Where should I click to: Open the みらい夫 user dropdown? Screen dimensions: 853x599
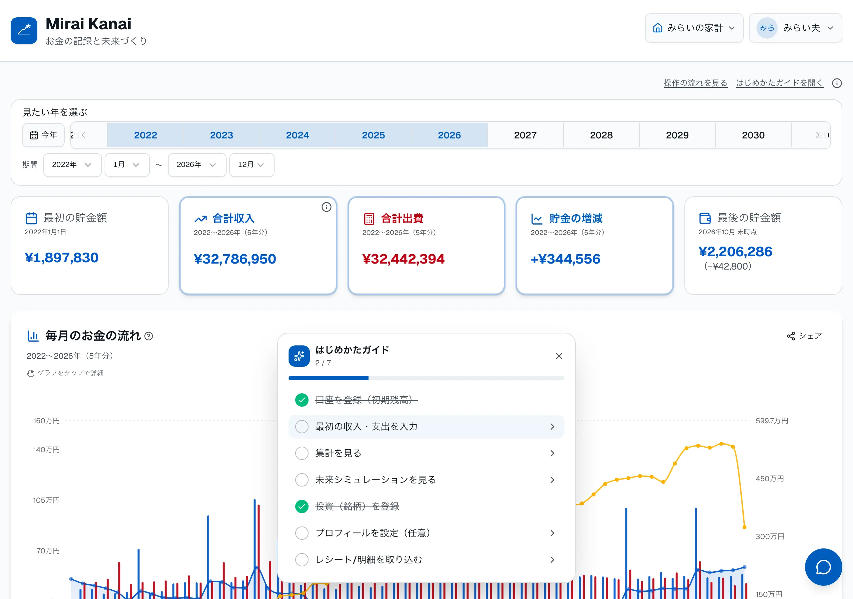click(795, 28)
